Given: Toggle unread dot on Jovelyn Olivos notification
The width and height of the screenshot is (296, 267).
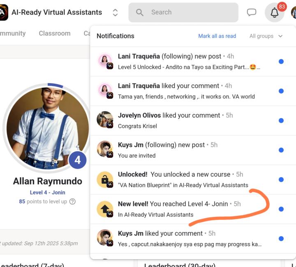Looking at the screenshot, I should pyautogui.click(x=281, y=121).
